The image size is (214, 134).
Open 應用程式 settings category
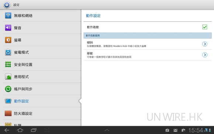(42, 77)
